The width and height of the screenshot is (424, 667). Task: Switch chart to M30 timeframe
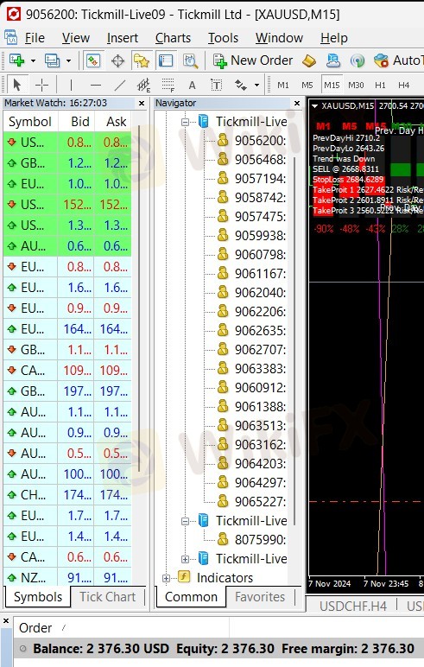tap(356, 85)
